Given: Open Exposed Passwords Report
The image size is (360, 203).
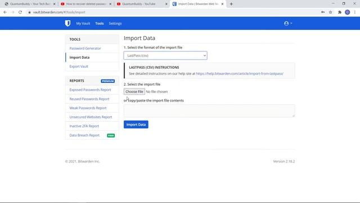Looking at the screenshot, I should pos(90,90).
